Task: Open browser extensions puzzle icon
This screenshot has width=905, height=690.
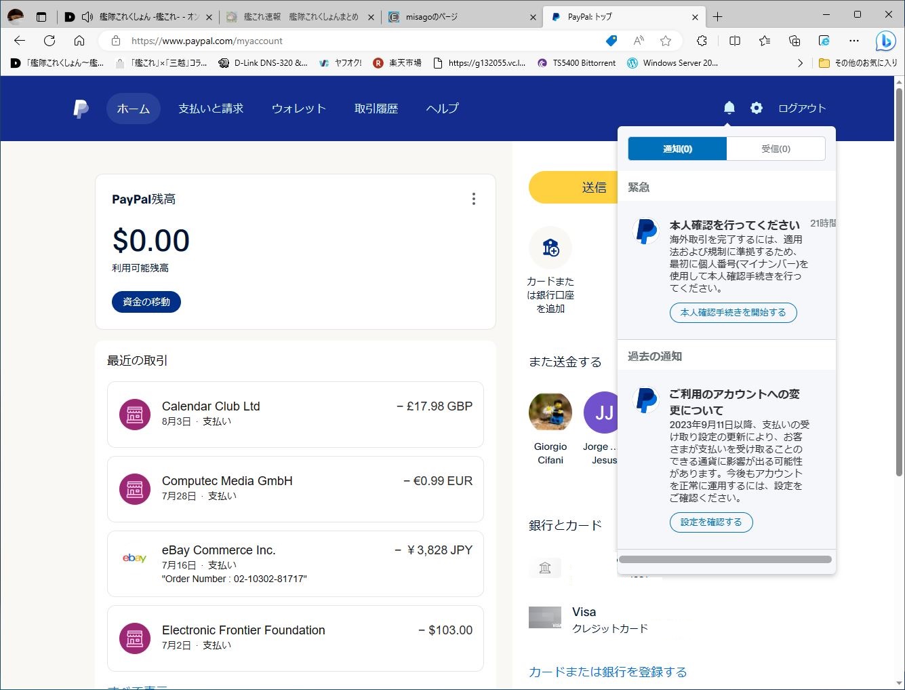Action: [702, 41]
